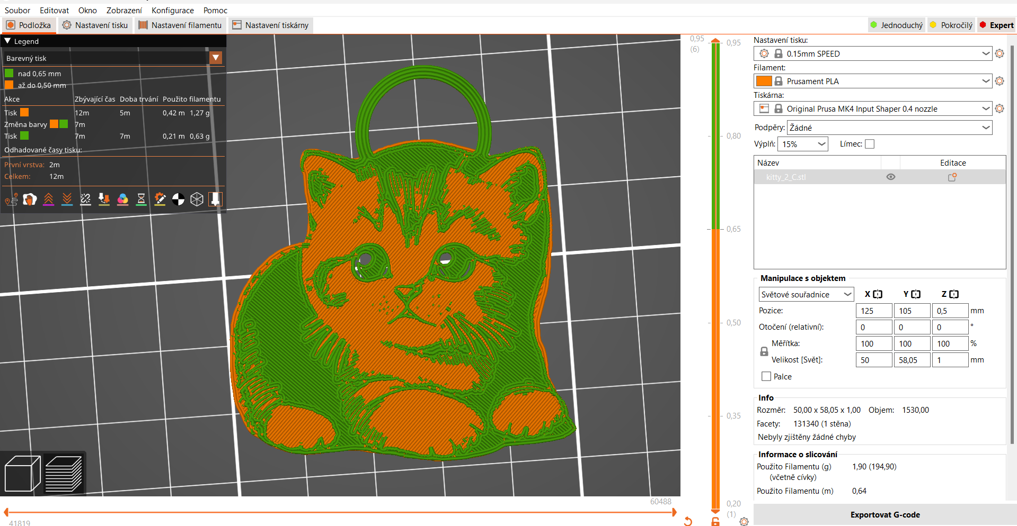The image size is (1017, 526).
Task: Toggle the Seams chain-link icon
Action: pyautogui.click(x=85, y=199)
